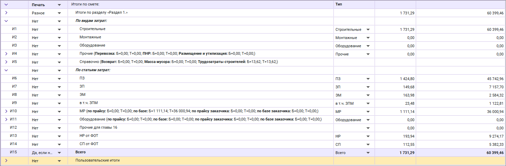The image size is (506, 166).
Task: Open empty type dropdown for 'Прочие для главы 16'
Action: (368, 128)
